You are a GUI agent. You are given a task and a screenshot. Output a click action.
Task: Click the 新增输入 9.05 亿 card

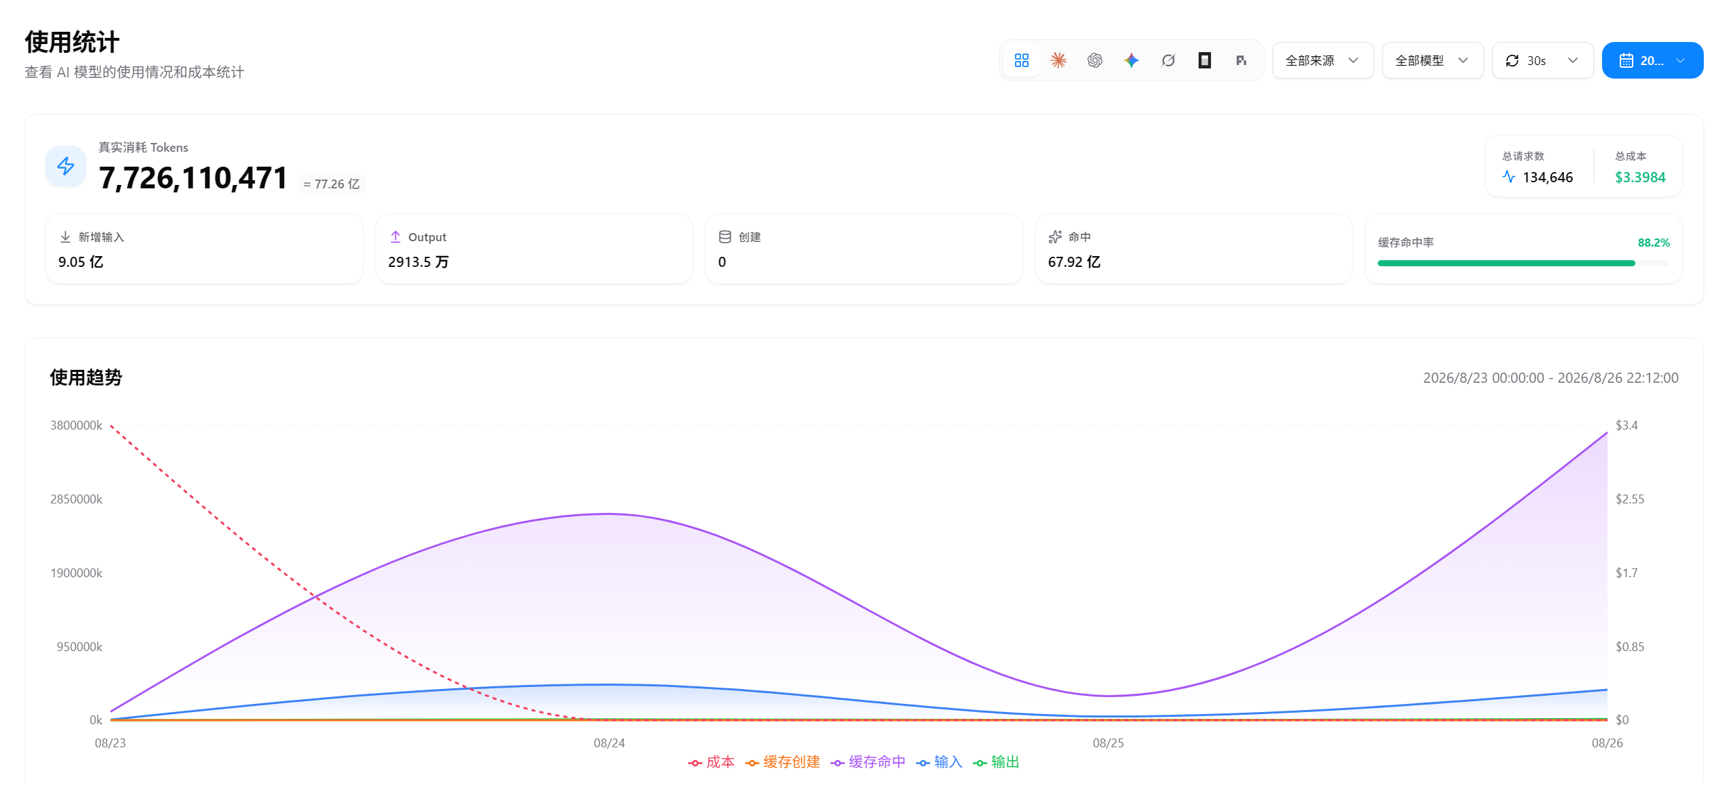tap(204, 249)
